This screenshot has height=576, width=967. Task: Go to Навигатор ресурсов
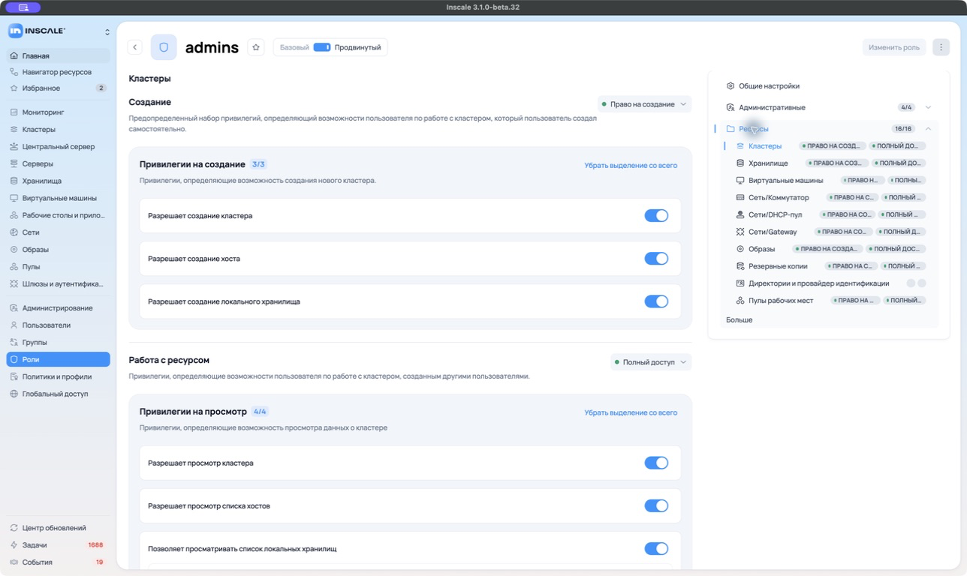59,73
